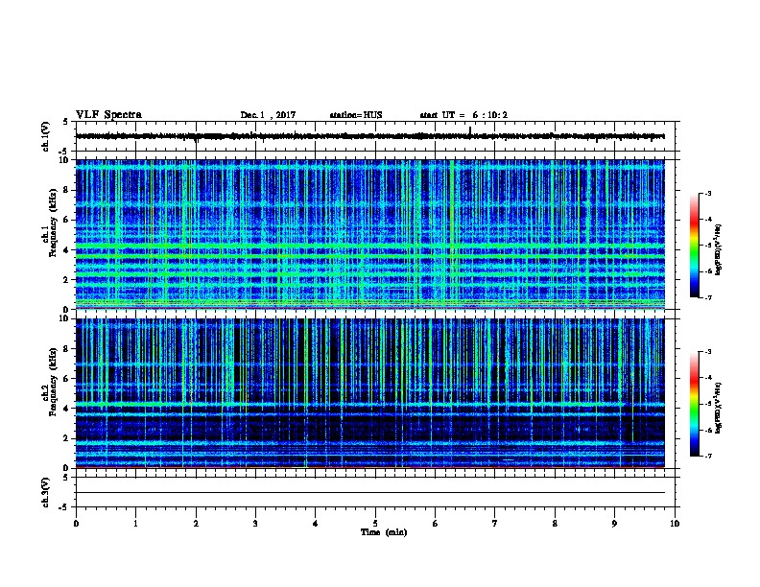This screenshot has height=587, width=760.
Task: Click the ch.2 'Frequency (kHz)' axis label
Action: (53, 382)
